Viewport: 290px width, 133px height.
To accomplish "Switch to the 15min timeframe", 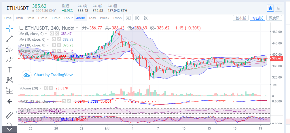I will point(42,18).
